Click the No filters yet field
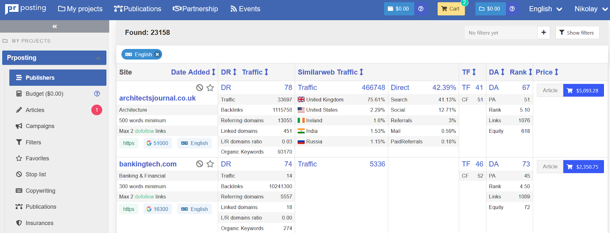The width and height of the screenshot is (610, 233). coord(501,33)
